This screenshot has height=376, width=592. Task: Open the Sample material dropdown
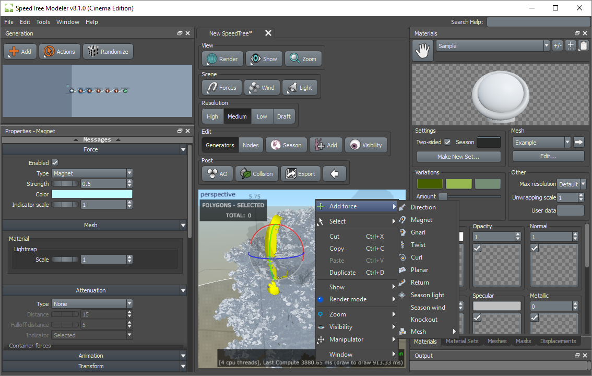tap(493, 46)
